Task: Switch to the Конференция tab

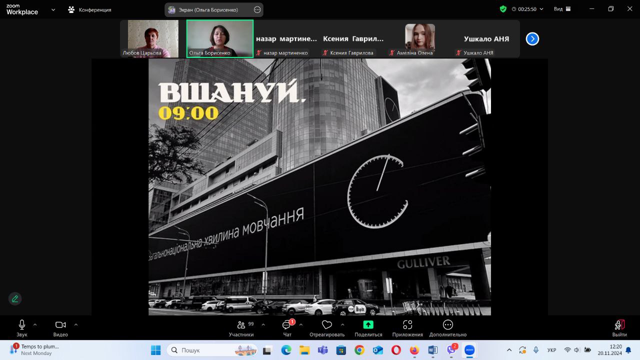Action: click(90, 9)
